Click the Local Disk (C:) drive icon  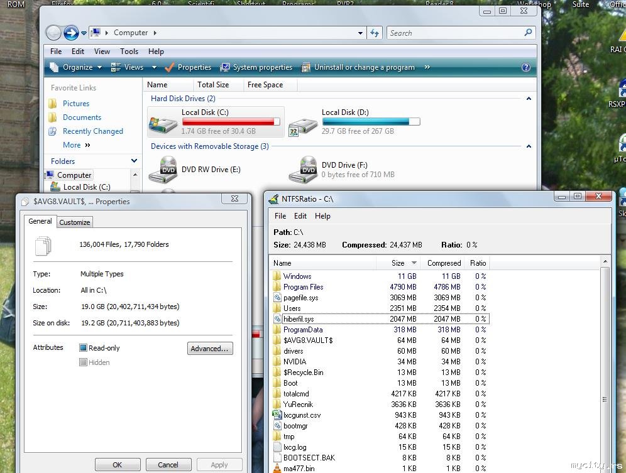tap(163, 122)
